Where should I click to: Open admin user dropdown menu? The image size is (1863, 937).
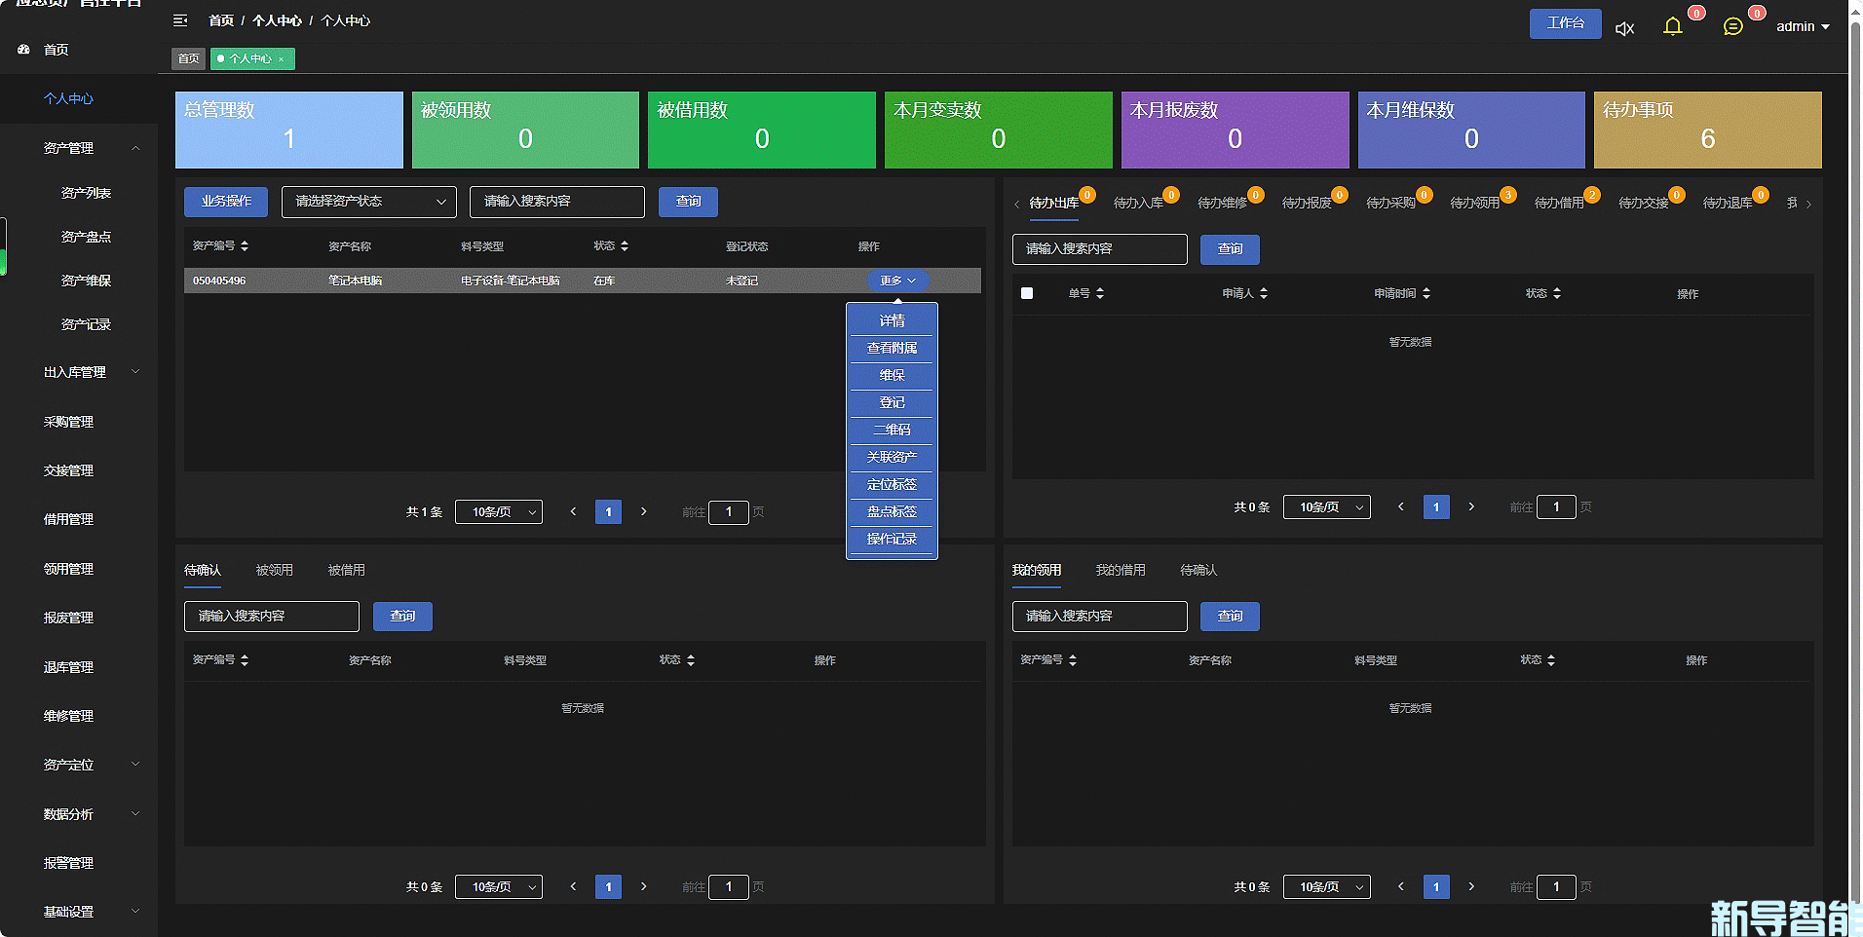pos(1802,27)
